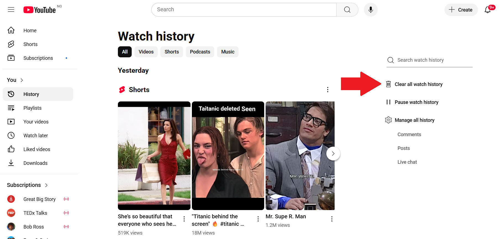This screenshot has width=500, height=239.
Task: Click the Playlists icon
Action: pyautogui.click(x=11, y=108)
